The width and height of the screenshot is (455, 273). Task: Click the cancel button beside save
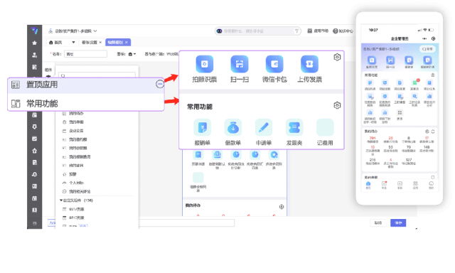[x=378, y=223]
